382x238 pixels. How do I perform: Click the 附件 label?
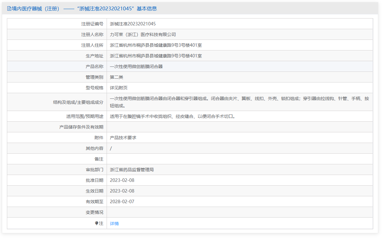(99, 138)
